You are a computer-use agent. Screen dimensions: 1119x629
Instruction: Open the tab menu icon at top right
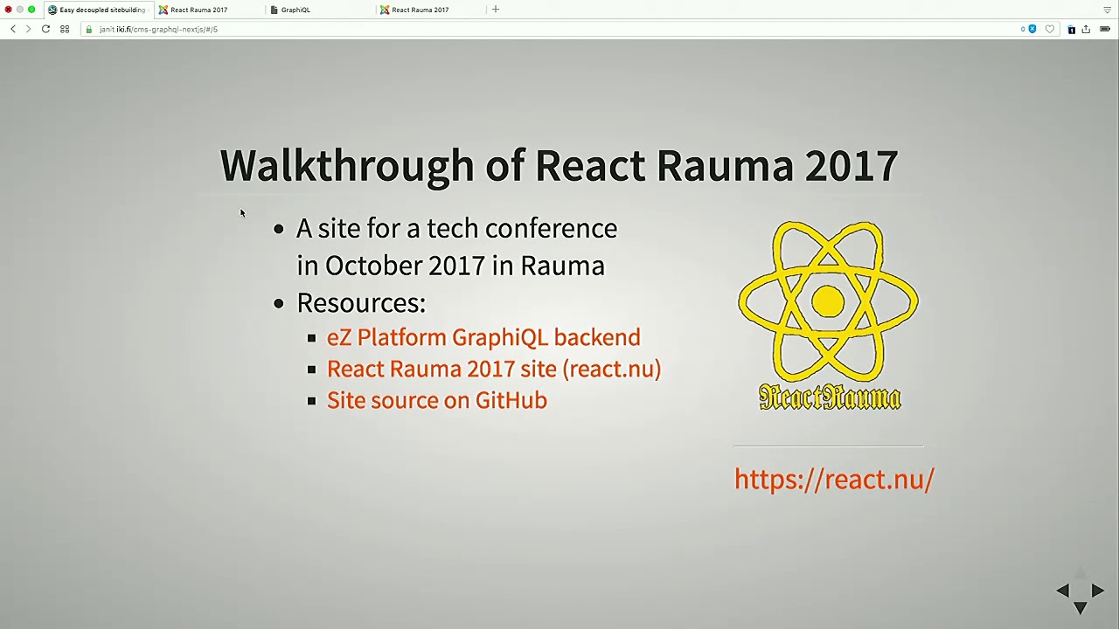[1107, 10]
